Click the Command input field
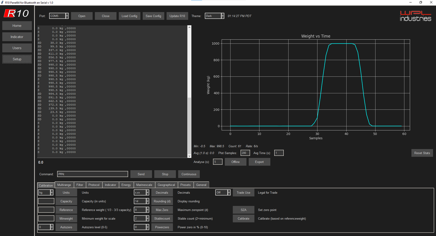 93,174
